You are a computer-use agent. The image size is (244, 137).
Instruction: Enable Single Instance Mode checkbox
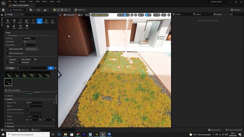[8, 49]
